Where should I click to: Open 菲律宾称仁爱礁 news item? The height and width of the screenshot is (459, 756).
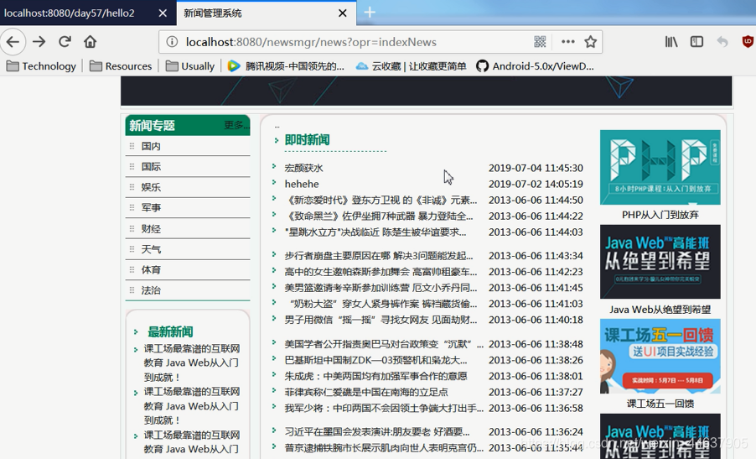tap(366, 392)
